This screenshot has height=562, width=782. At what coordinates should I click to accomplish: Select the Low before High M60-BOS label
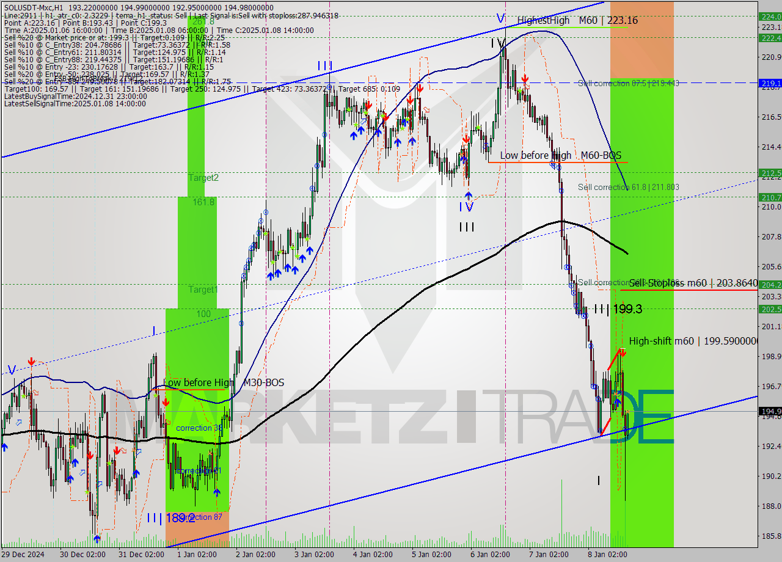click(560, 156)
